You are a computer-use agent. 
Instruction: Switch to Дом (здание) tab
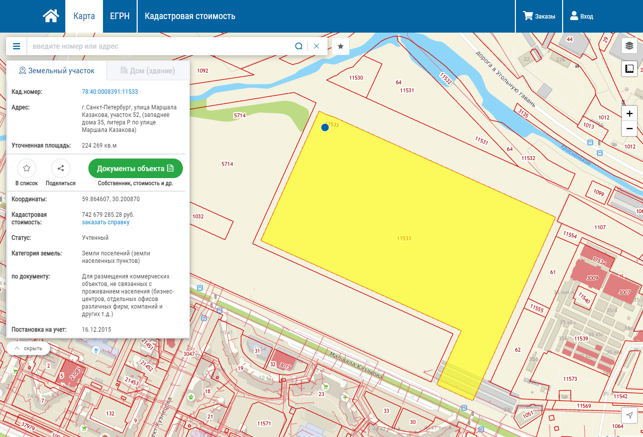148,71
